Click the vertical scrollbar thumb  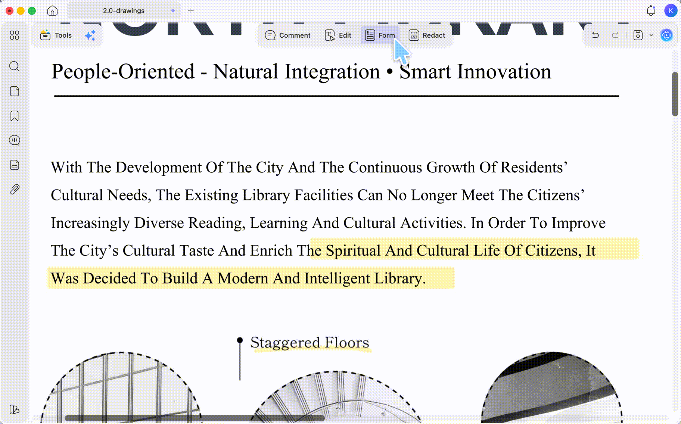pyautogui.click(x=675, y=94)
